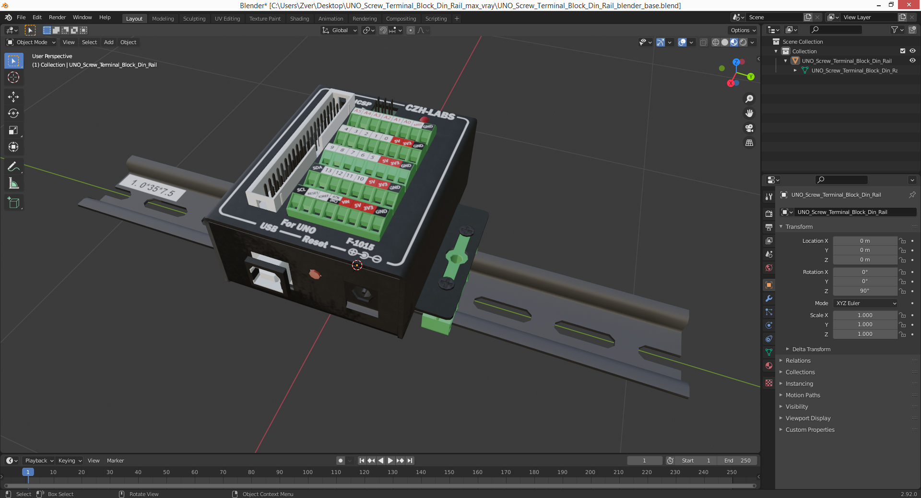
Task: Jump to the timeline start frame
Action: click(x=362, y=461)
